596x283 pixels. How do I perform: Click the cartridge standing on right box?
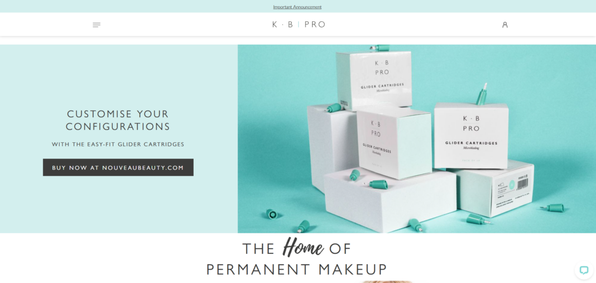click(482, 94)
